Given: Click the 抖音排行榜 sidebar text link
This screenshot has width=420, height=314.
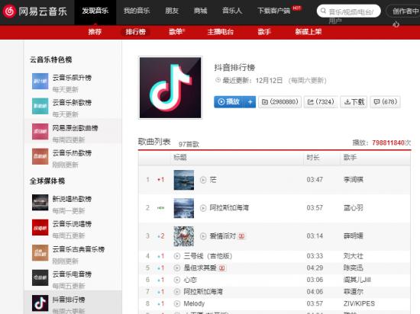Looking at the screenshot, I should (69, 300).
